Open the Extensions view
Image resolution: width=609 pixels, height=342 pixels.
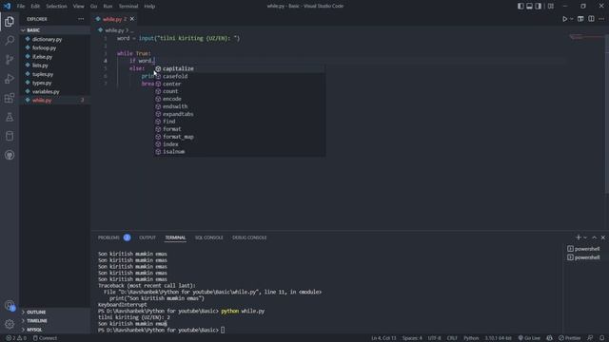[x=10, y=98]
